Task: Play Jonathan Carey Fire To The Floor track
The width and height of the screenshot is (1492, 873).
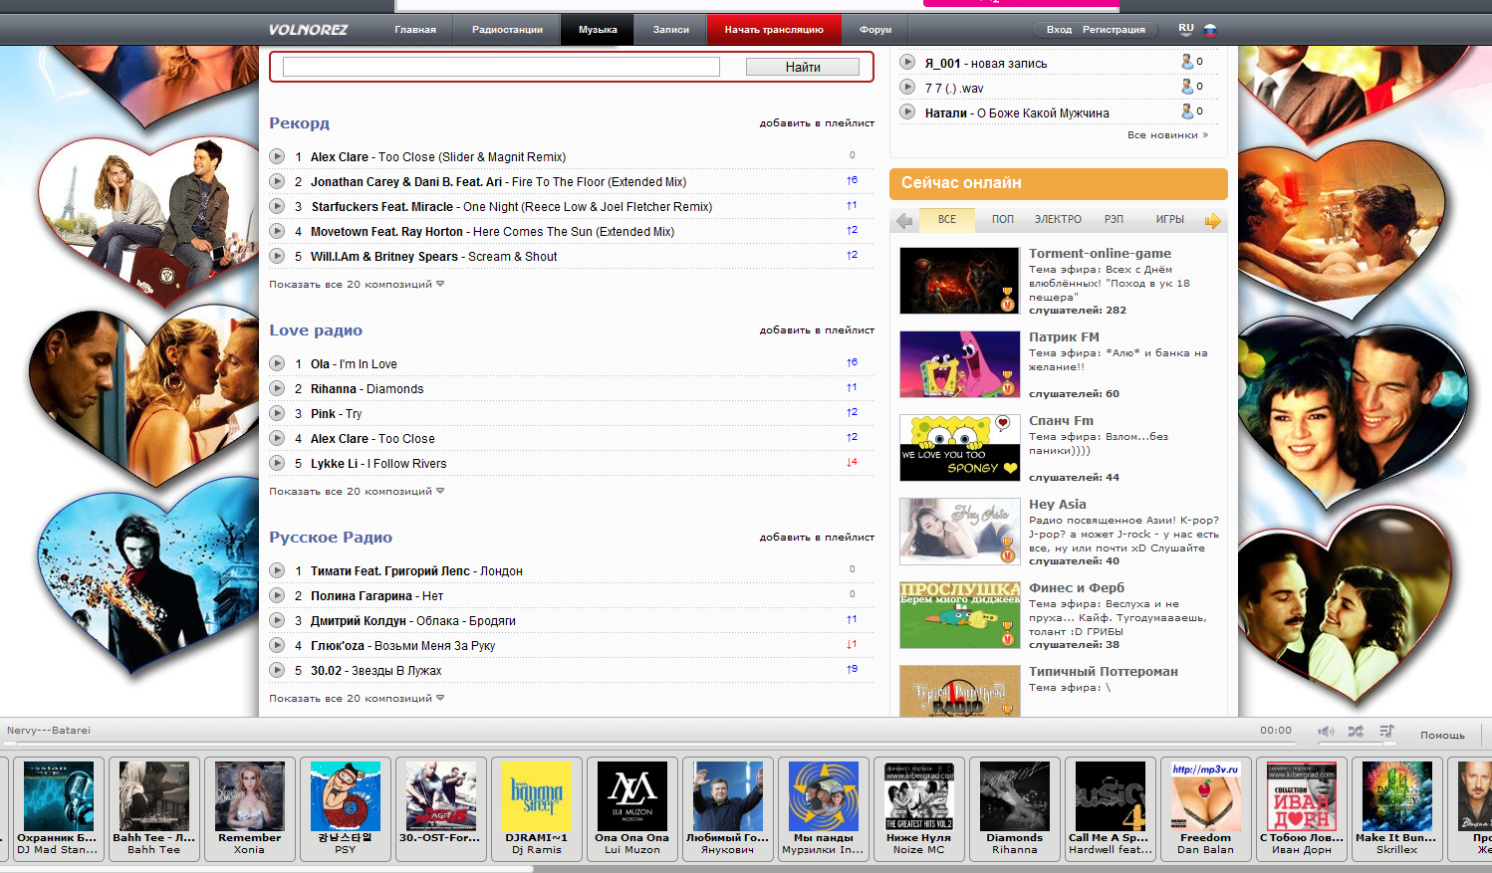Action: pyautogui.click(x=277, y=181)
